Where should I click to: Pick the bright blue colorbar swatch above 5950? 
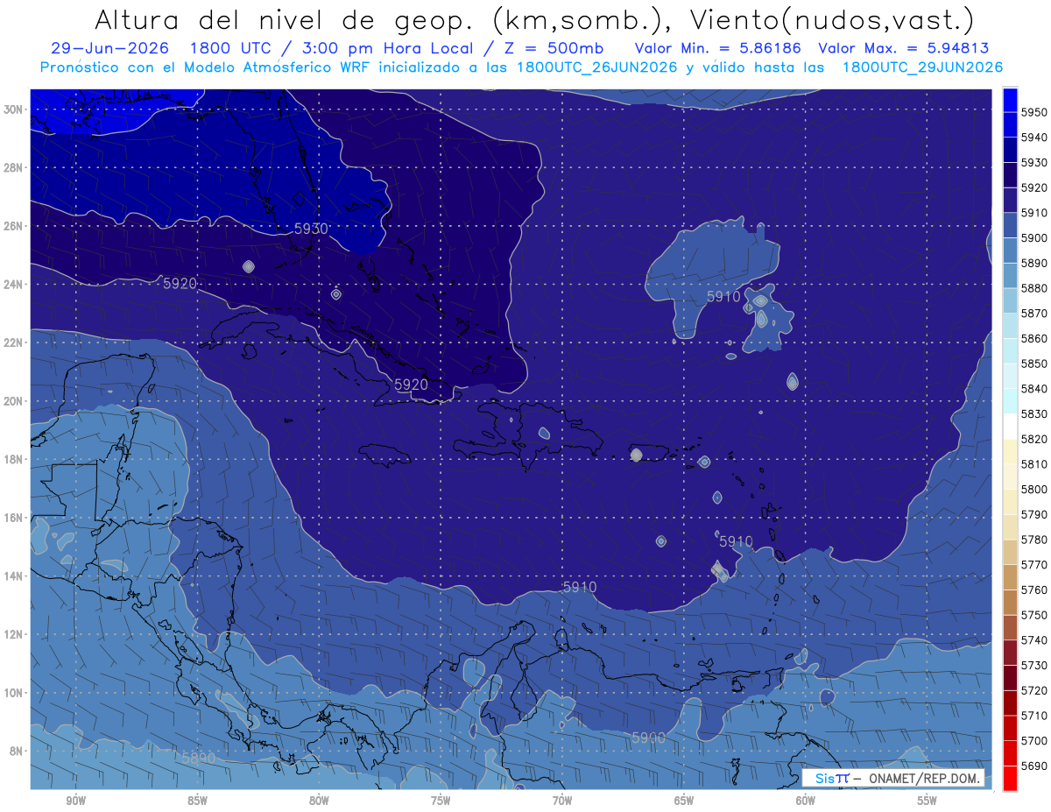(1010, 99)
